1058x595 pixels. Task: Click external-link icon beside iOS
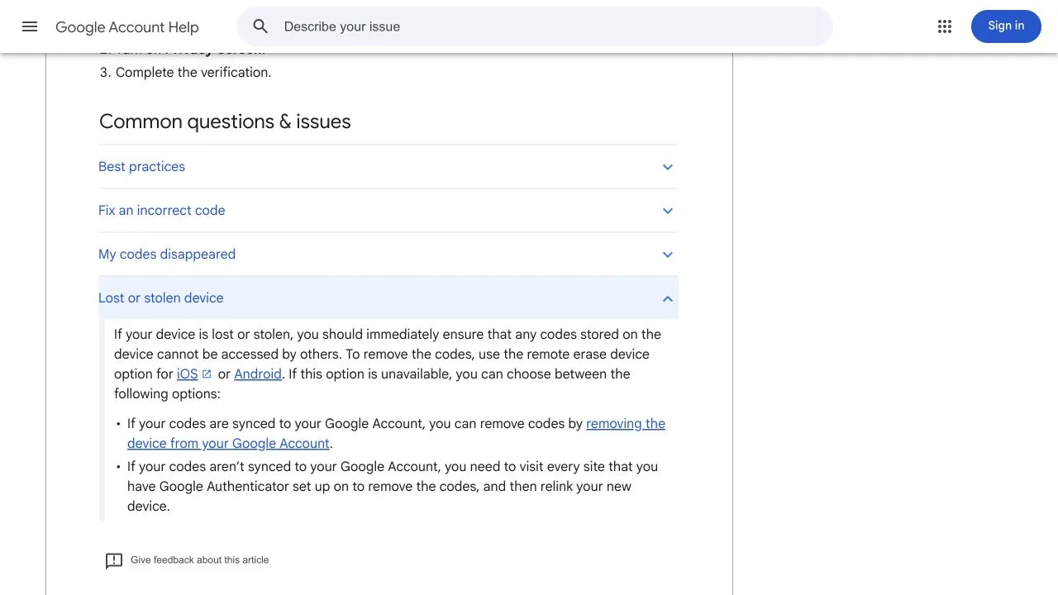click(207, 374)
